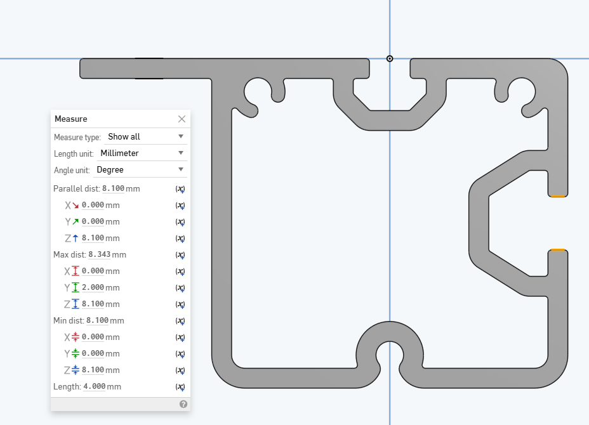Click the lower orange highlighted edge
Screen dimensions: 589x425
pos(557,251)
